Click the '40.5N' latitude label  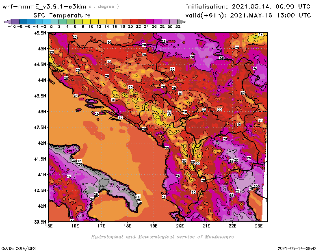40,190
